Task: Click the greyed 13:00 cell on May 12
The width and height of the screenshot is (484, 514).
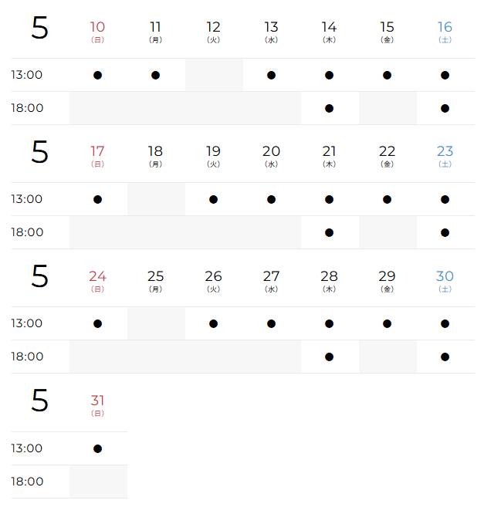Action: (213, 76)
